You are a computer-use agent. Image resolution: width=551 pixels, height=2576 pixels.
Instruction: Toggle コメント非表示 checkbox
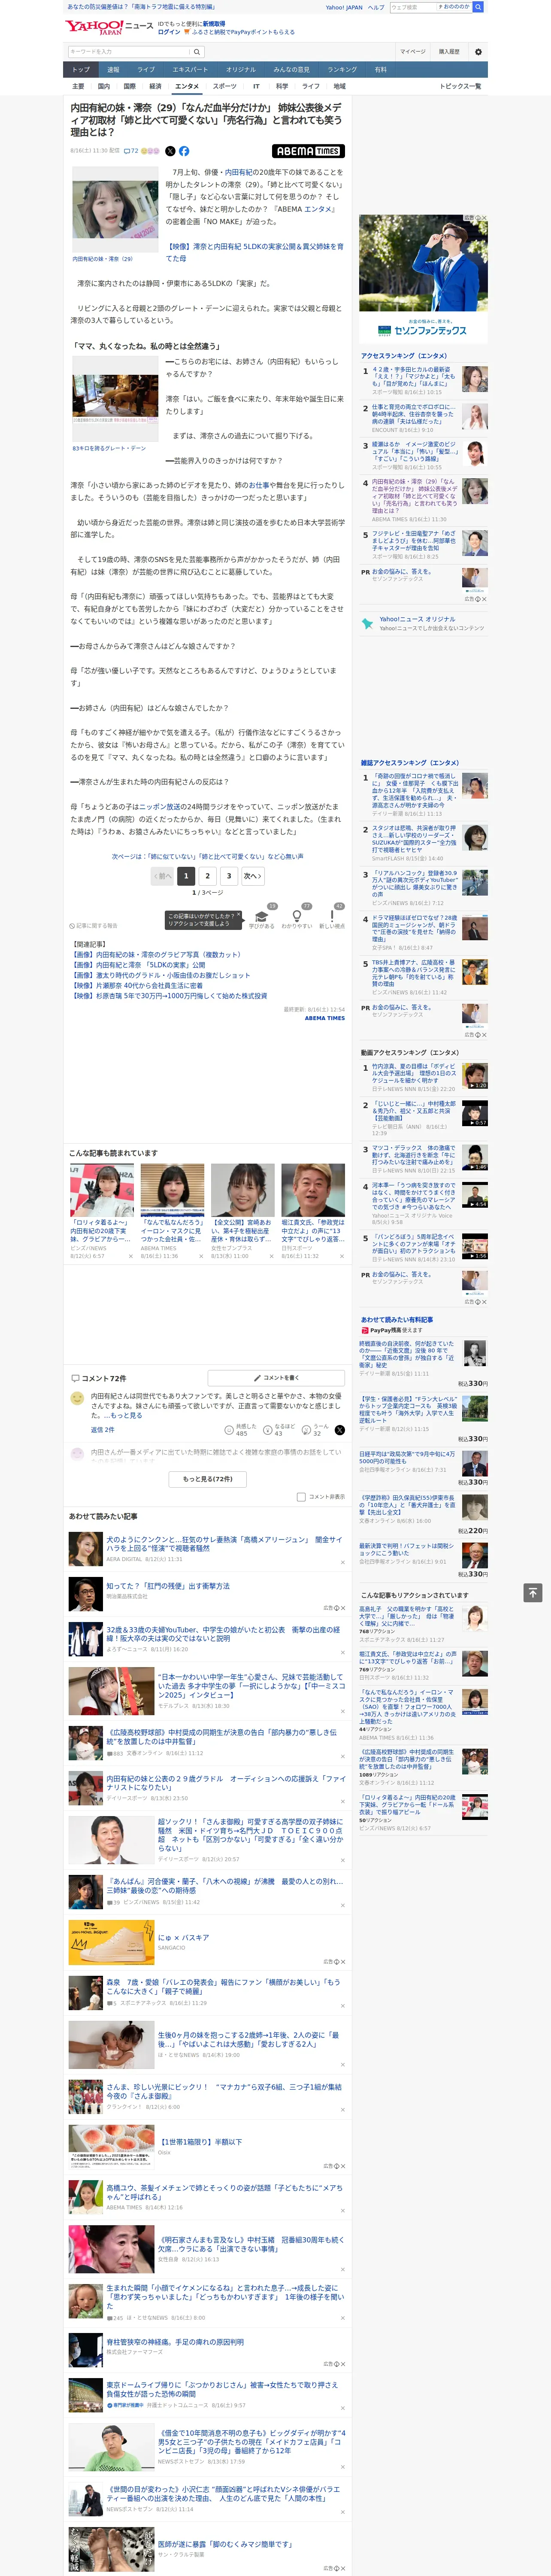tap(301, 1497)
